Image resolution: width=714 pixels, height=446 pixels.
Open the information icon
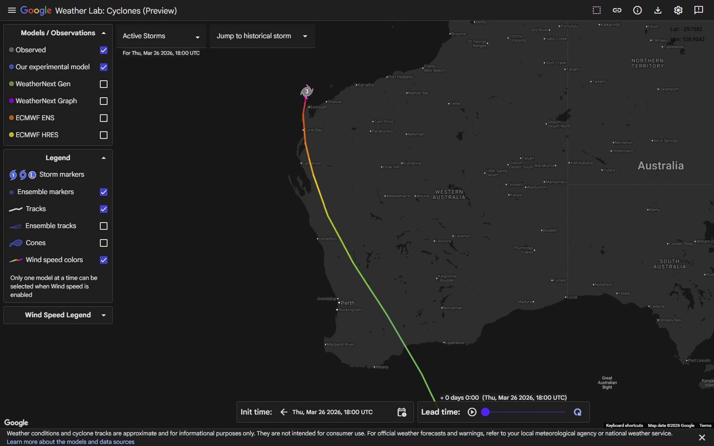[637, 10]
